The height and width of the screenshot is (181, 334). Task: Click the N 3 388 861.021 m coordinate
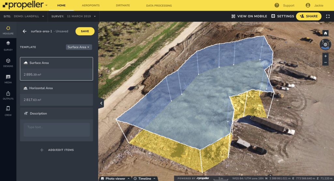point(278,178)
